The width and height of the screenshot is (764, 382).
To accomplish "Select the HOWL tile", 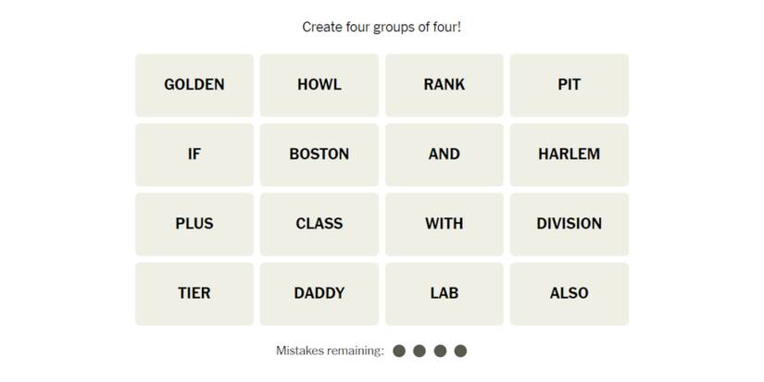I will pos(319,85).
